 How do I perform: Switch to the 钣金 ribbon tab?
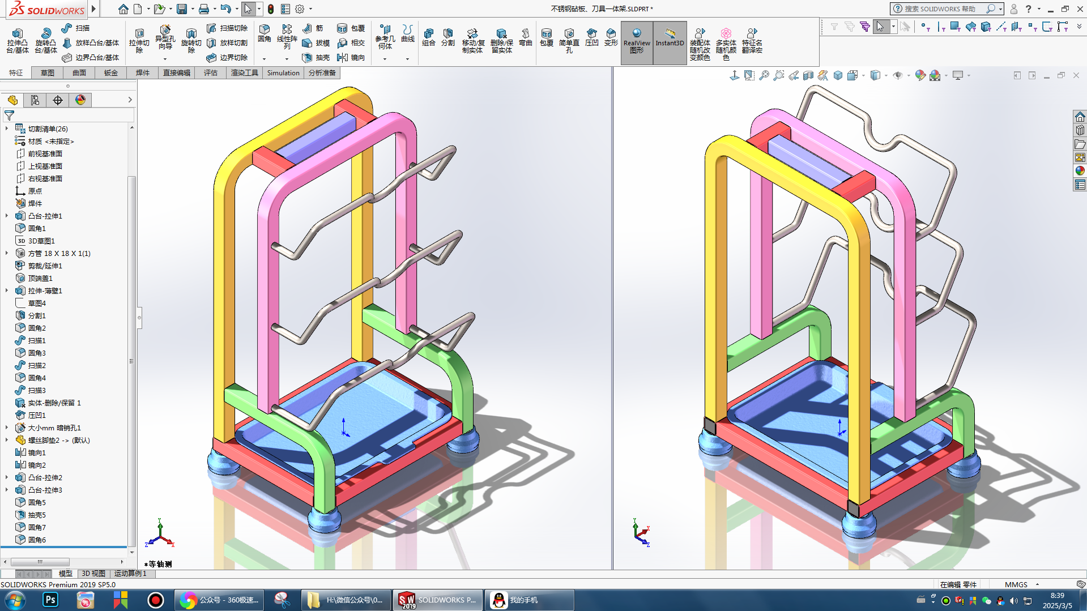coord(110,73)
